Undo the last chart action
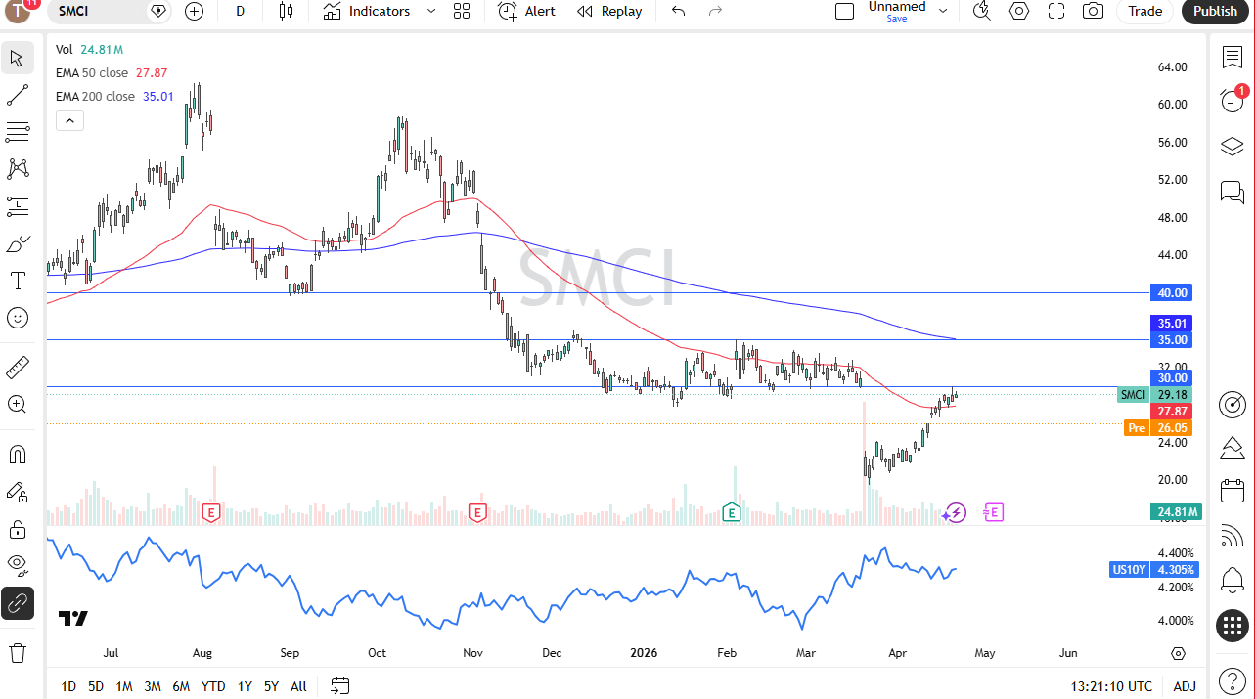The width and height of the screenshot is (1255, 699). 678,11
